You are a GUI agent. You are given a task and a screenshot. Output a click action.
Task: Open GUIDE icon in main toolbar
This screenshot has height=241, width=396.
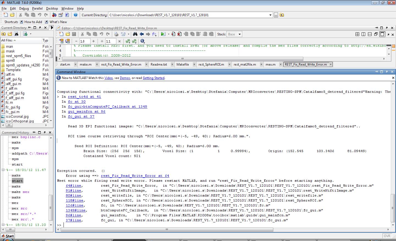(61, 15)
